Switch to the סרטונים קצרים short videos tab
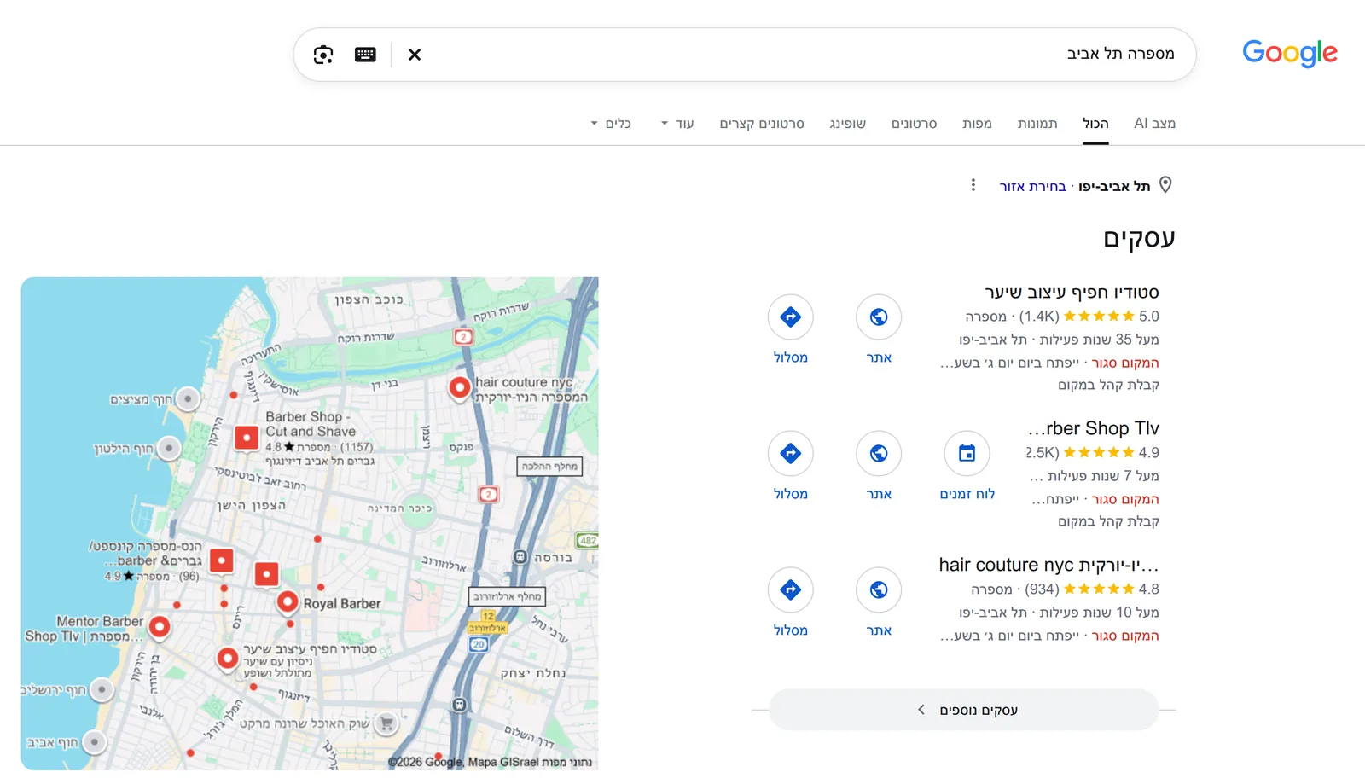Viewport: 1365px width, 784px height. coord(762,124)
